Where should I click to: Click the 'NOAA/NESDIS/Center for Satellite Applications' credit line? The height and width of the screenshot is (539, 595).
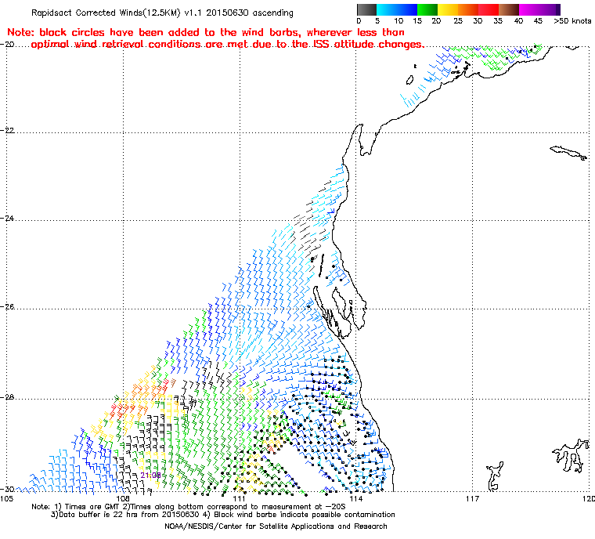276,526
